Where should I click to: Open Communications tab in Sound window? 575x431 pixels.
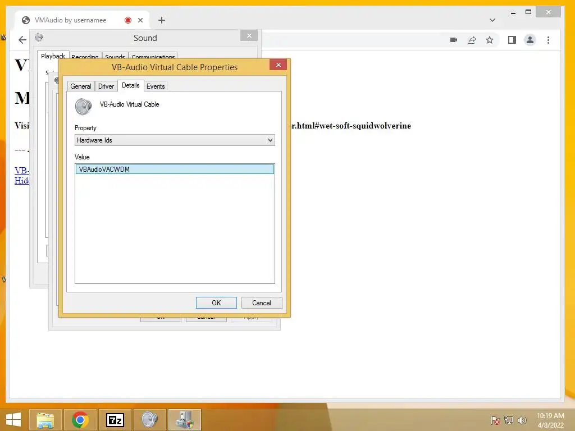point(153,57)
